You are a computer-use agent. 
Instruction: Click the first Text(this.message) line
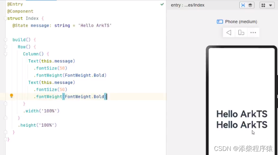pos(52,61)
